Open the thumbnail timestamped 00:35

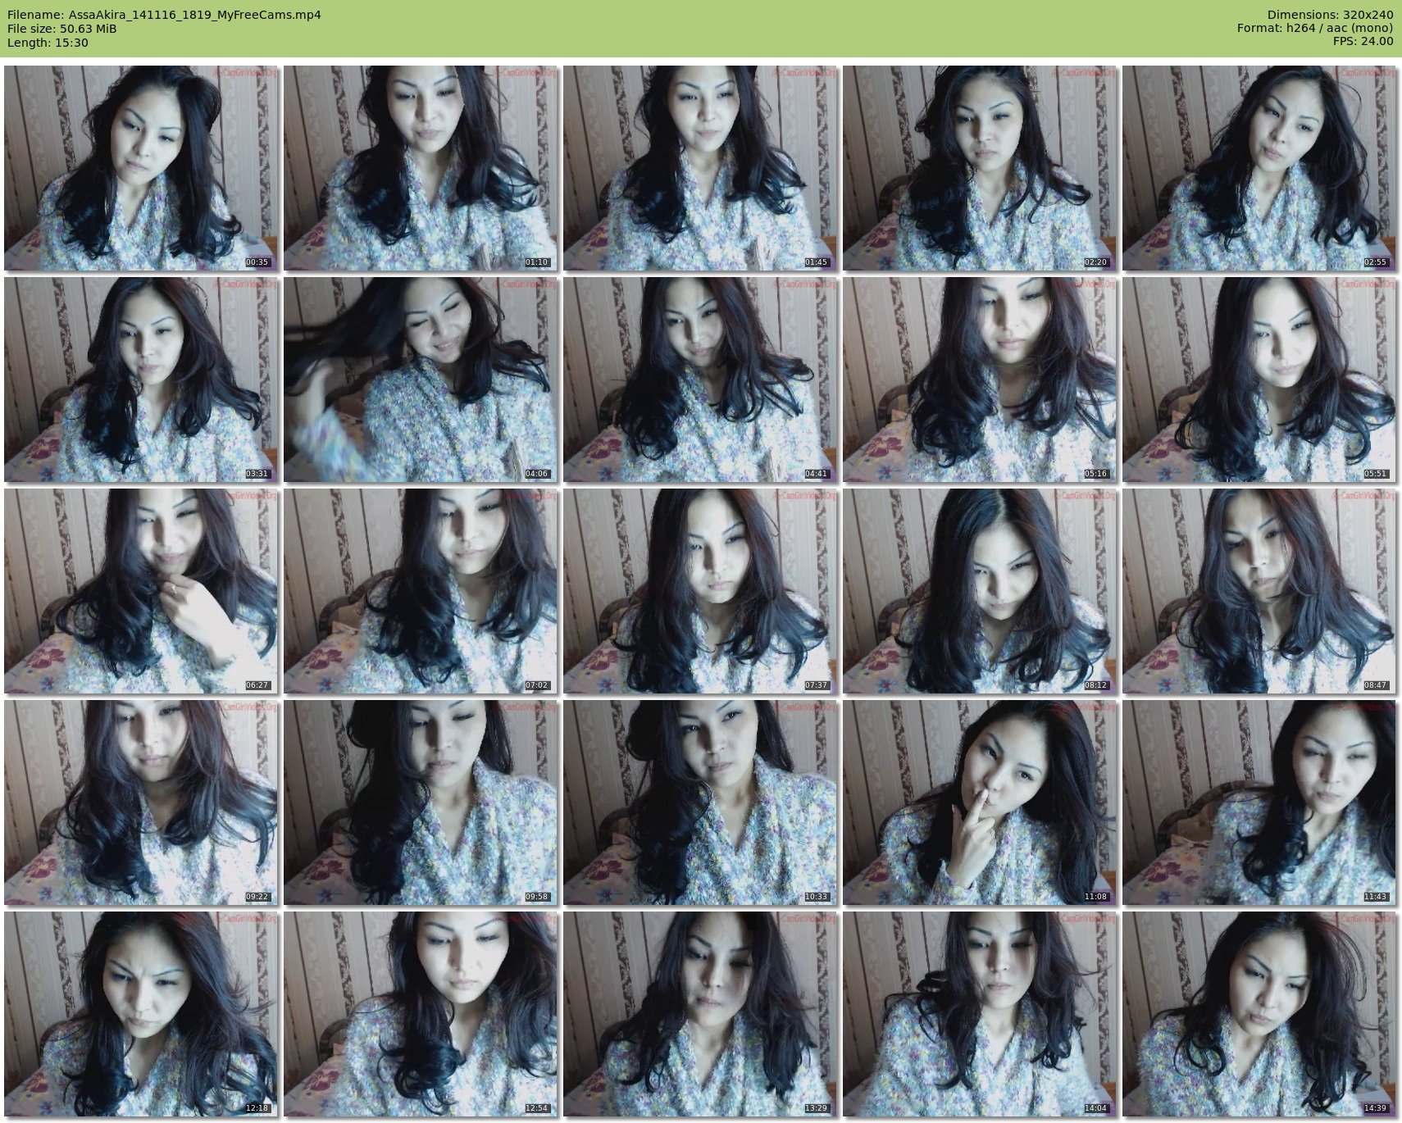140,168
